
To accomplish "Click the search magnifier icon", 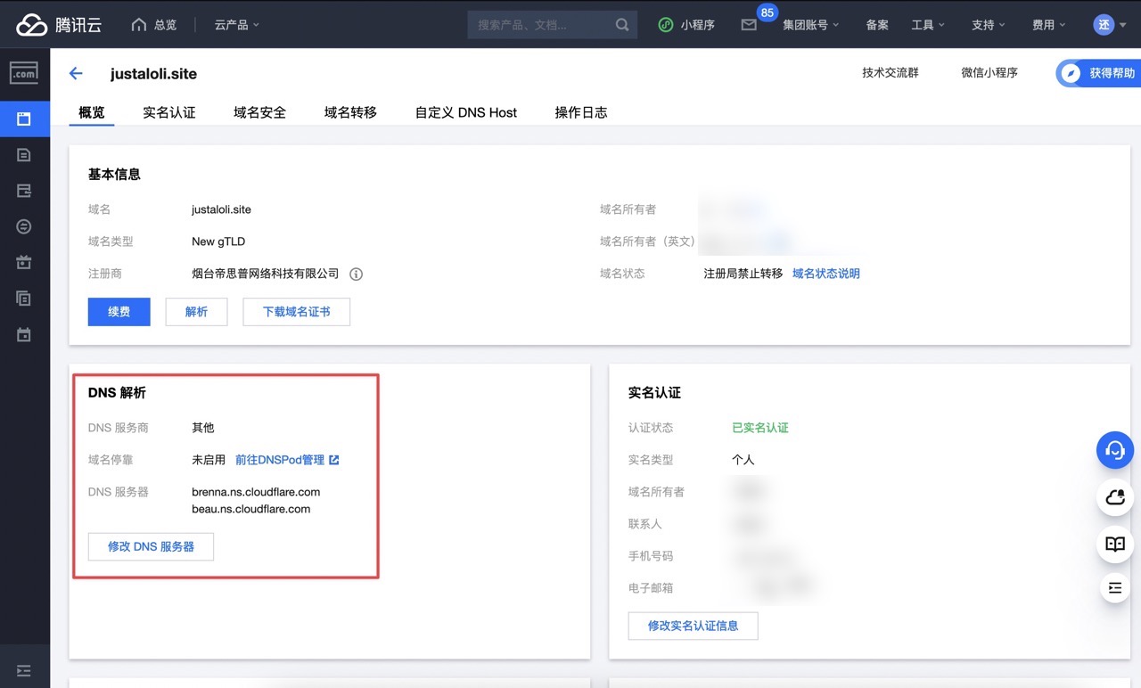I will point(622,25).
